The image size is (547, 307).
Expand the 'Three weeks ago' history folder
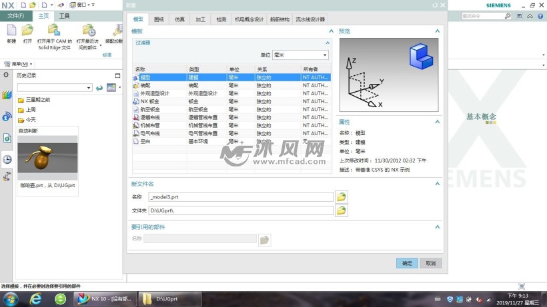(x=34, y=100)
